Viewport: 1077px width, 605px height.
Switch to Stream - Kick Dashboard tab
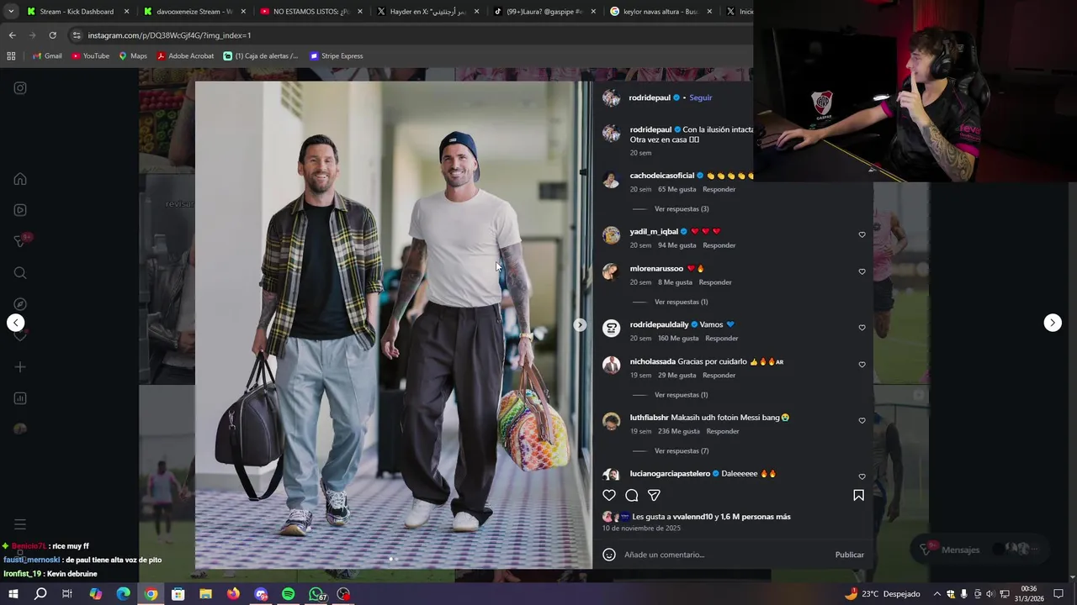coord(79,12)
